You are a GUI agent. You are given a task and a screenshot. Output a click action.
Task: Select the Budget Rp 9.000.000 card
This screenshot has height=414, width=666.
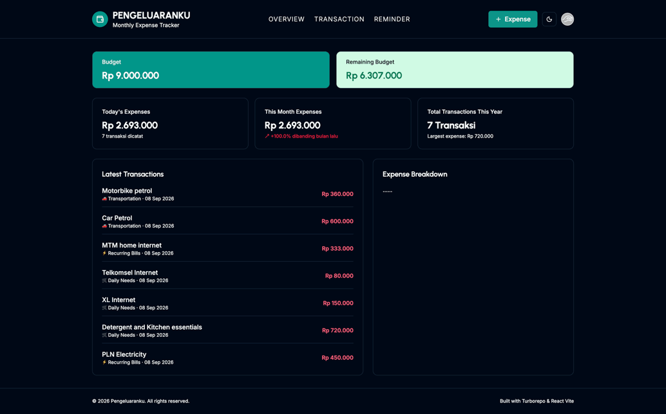pos(211,70)
